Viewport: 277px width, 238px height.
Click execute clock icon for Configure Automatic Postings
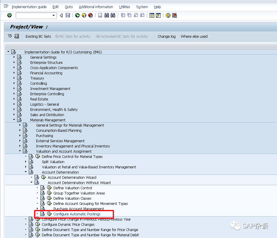tap(49, 214)
